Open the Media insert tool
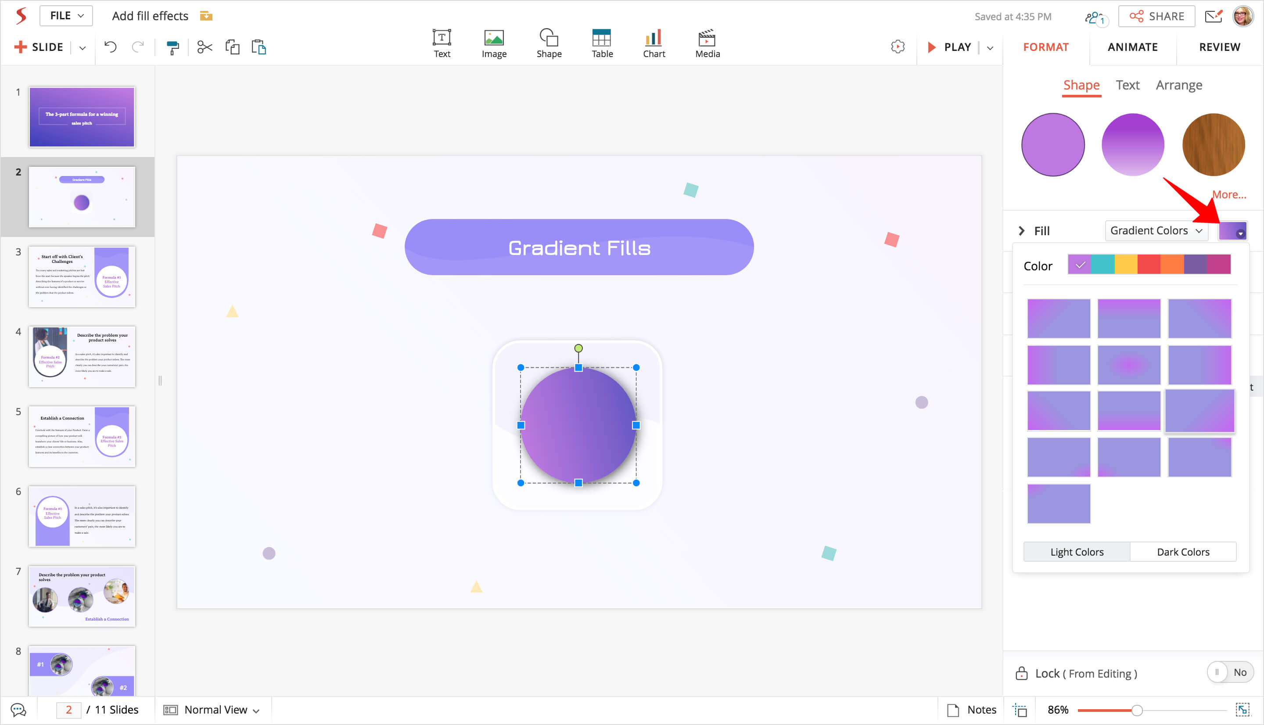Screen dimensions: 1264x725 click(x=707, y=44)
